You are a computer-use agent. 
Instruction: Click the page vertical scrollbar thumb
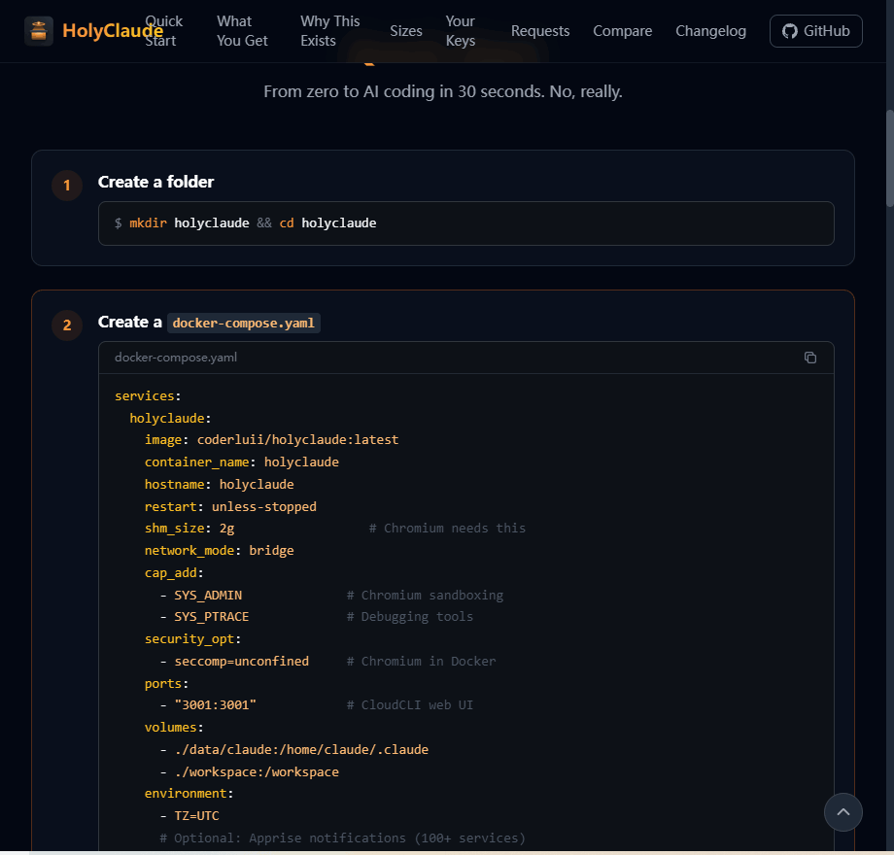tap(889, 158)
